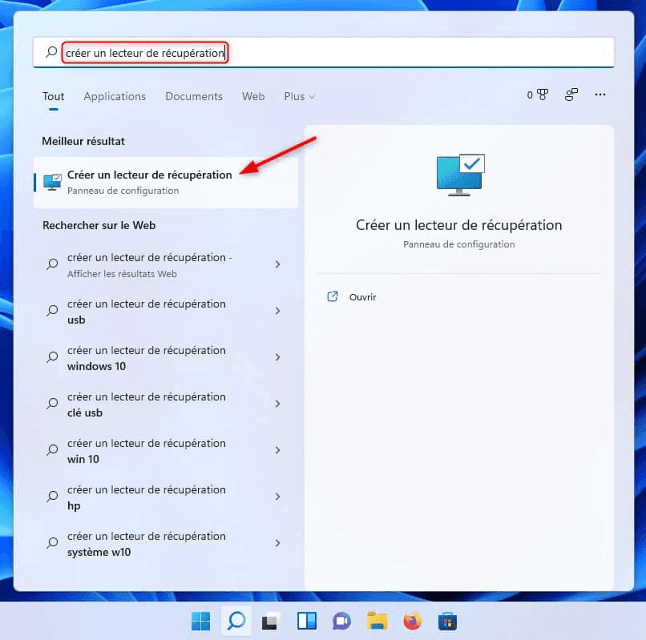This screenshot has width=646, height=640.
Task: Open Chat (Teams) from taskbar
Action: coord(341,621)
